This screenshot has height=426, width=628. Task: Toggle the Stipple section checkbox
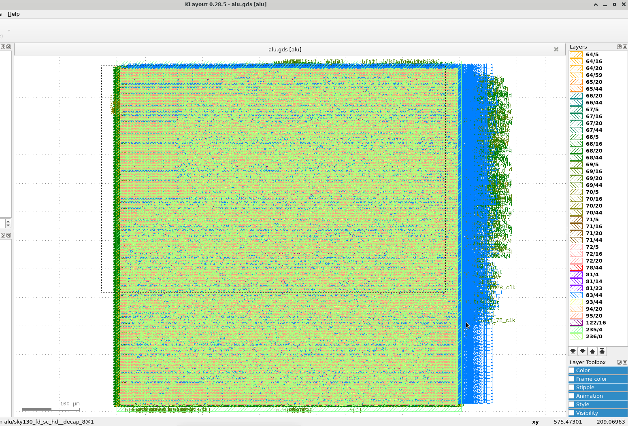click(572, 388)
